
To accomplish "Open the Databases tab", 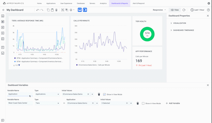I will (x=81, y=3).
